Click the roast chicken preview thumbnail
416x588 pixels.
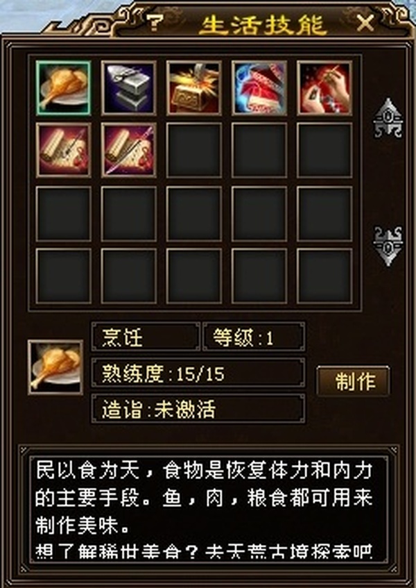click(55, 367)
